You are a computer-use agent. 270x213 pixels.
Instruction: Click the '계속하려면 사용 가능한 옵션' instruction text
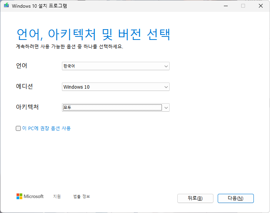(x=69, y=46)
